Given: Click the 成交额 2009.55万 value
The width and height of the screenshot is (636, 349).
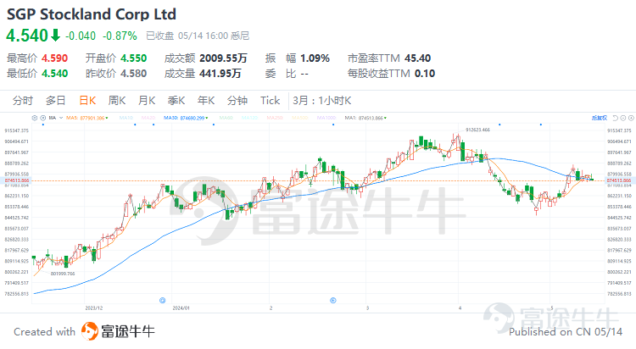Looking at the screenshot, I should pyautogui.click(x=223, y=58).
